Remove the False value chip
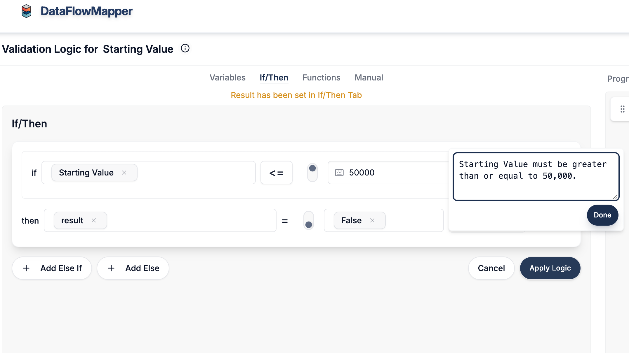Viewport: 629px width, 353px height. click(x=373, y=220)
